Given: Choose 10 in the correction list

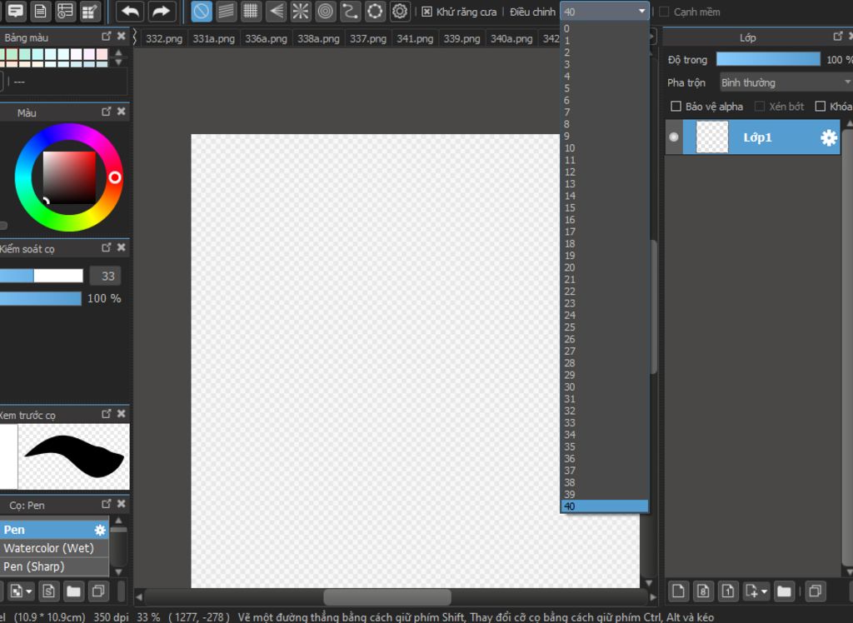Looking at the screenshot, I should pos(605,148).
